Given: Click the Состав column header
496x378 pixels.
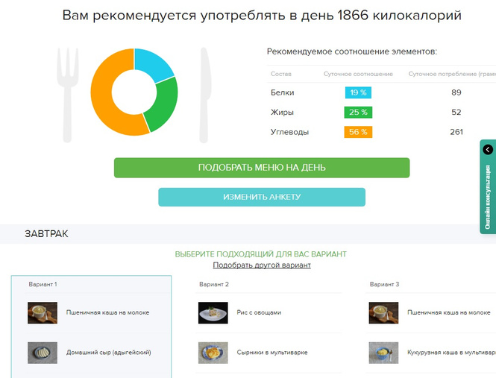Looking at the screenshot, I should click(281, 74).
